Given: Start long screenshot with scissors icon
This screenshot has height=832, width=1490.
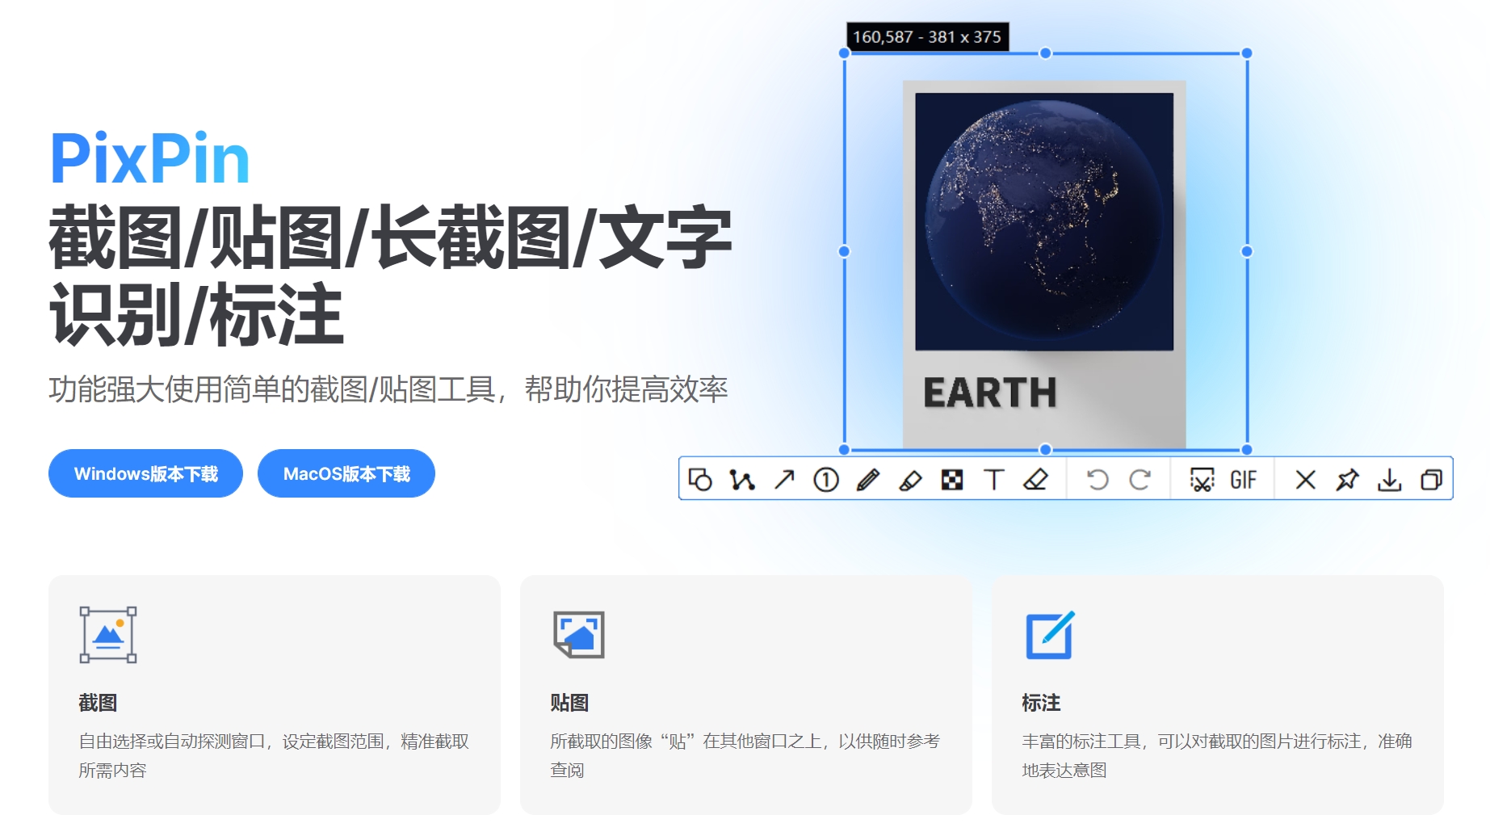Looking at the screenshot, I should tap(1202, 480).
